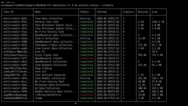Click 'Cancelled' status of r/UkrainianConflict

[x=87, y=95]
